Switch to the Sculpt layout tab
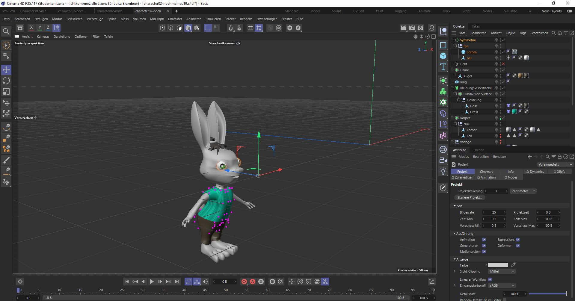Viewport: 575px width, 301px height. click(336, 11)
